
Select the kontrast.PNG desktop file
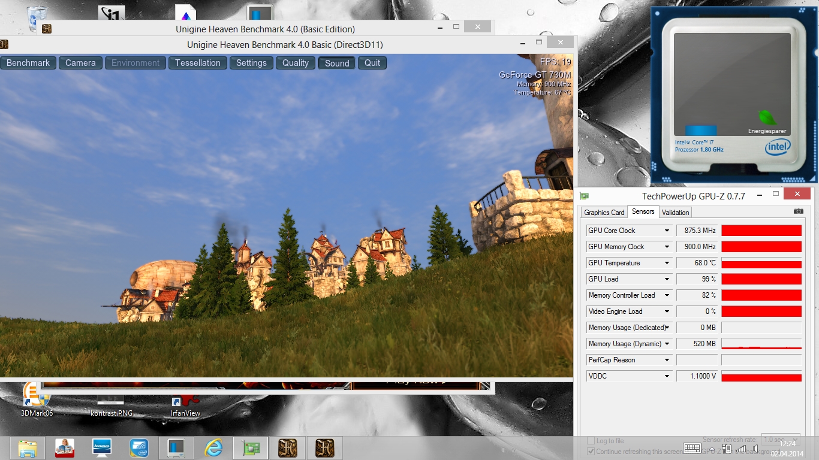pyautogui.click(x=112, y=405)
